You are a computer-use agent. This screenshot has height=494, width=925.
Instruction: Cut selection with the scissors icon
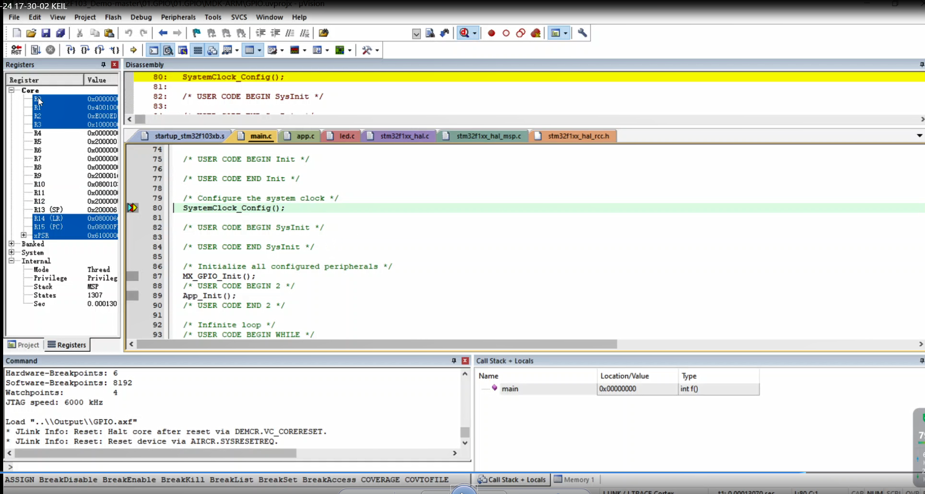[80, 33]
